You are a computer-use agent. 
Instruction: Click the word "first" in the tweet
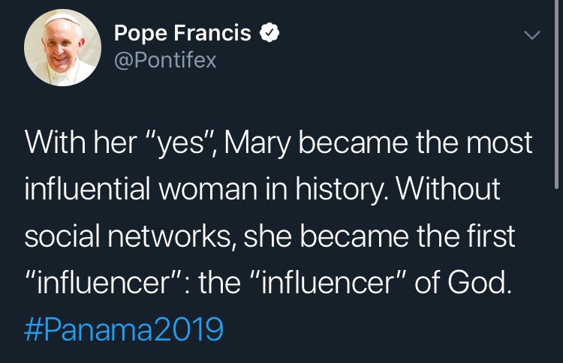490,234
